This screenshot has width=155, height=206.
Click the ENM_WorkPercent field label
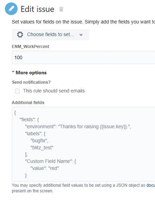[x=31, y=47]
